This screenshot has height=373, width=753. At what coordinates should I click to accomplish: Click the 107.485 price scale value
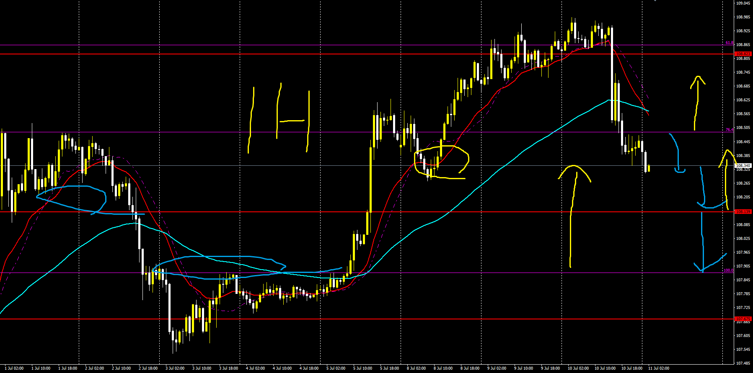coord(743,363)
